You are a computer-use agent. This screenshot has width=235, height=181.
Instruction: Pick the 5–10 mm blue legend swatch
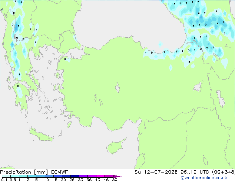[x=41, y=176]
